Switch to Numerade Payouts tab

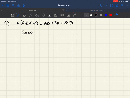pyautogui.click(x=97, y=10)
